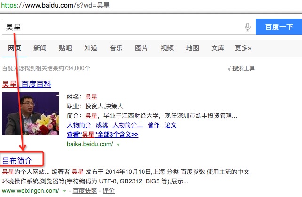Expand the arrow next to www.weixingon.com/

click(x=64, y=191)
